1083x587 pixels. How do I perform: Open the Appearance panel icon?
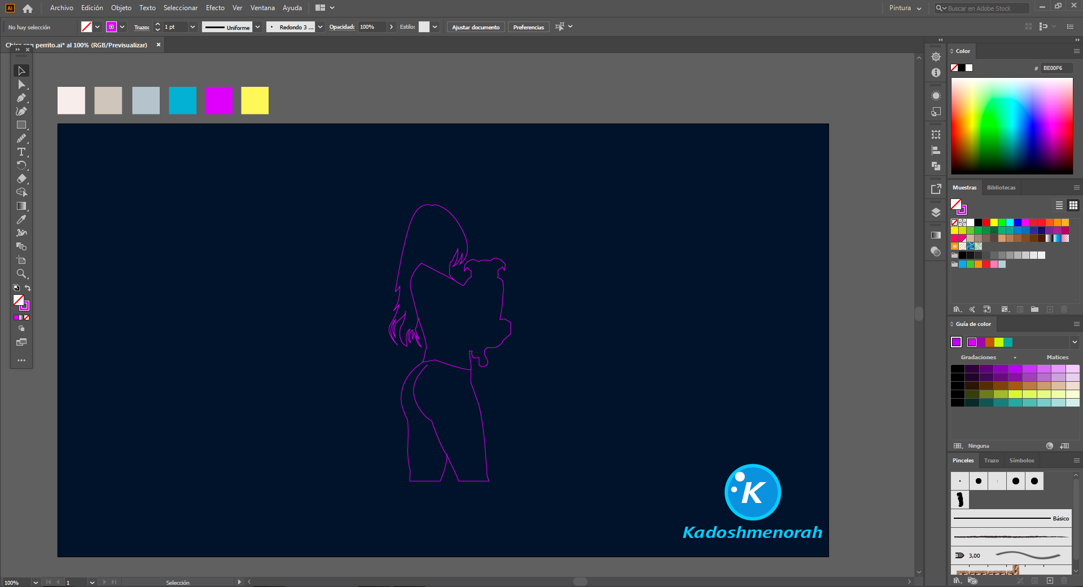(936, 96)
